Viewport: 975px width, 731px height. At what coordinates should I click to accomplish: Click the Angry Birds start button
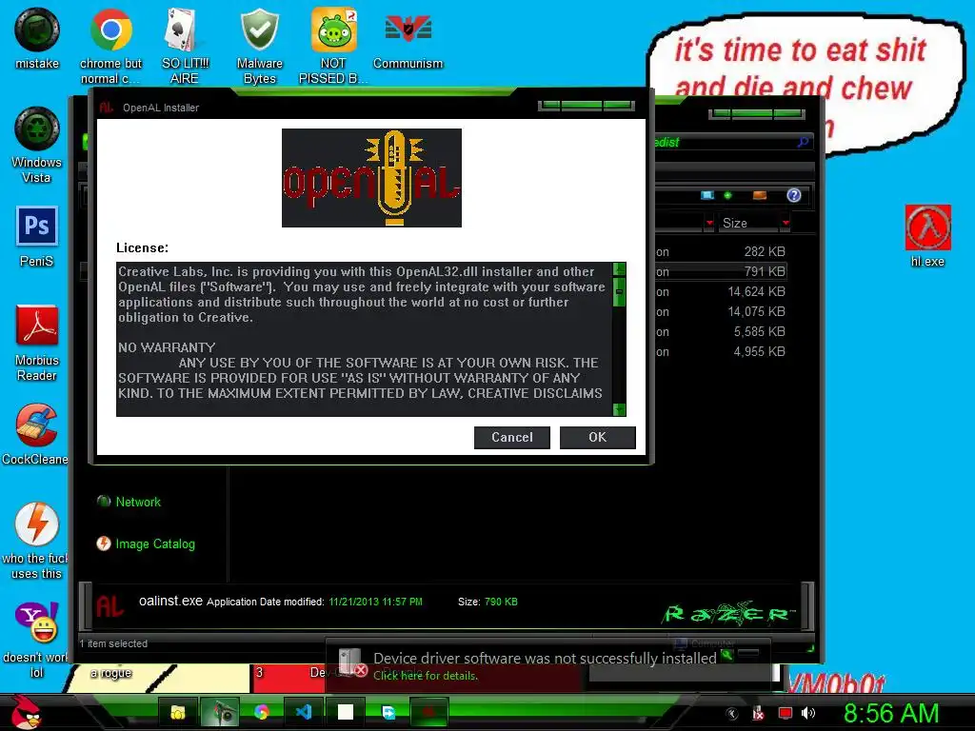coord(26,712)
